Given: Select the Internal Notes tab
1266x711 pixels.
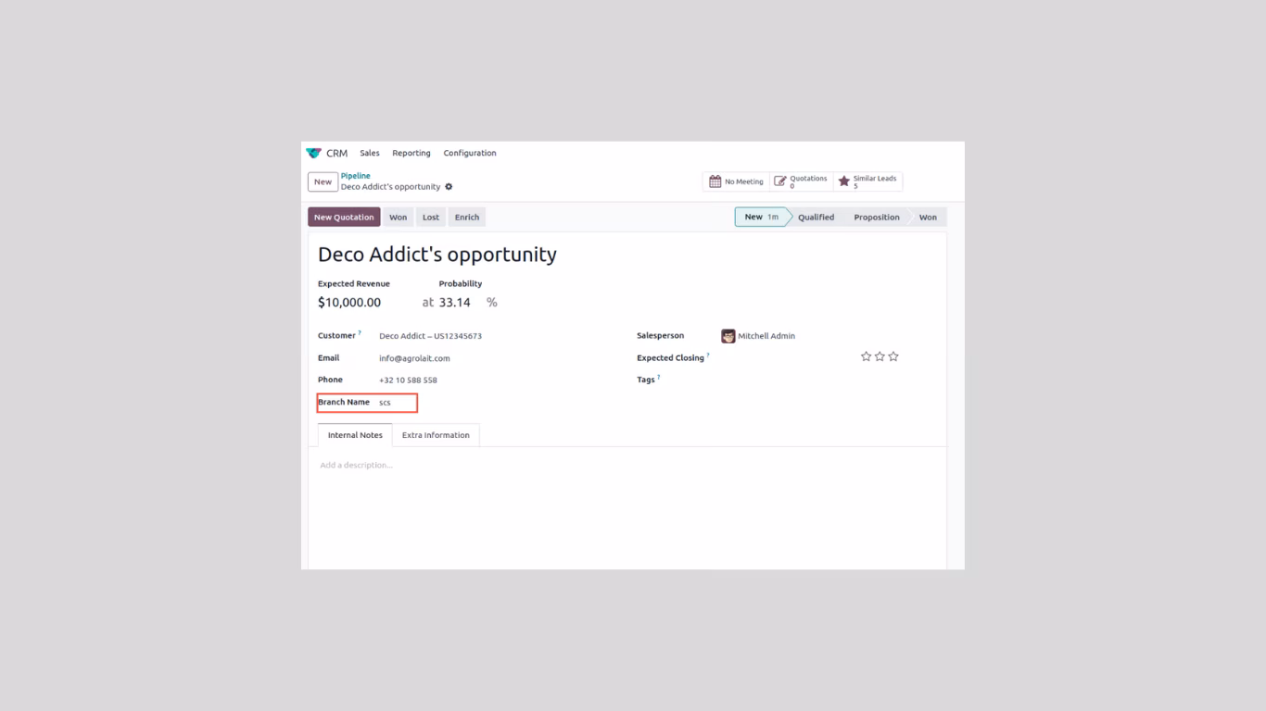Looking at the screenshot, I should click(355, 435).
